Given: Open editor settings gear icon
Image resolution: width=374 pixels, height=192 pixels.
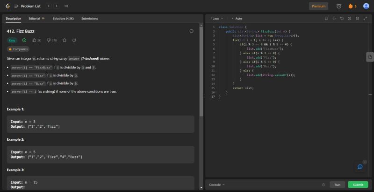Looking at the screenshot, I should point(358,19).
